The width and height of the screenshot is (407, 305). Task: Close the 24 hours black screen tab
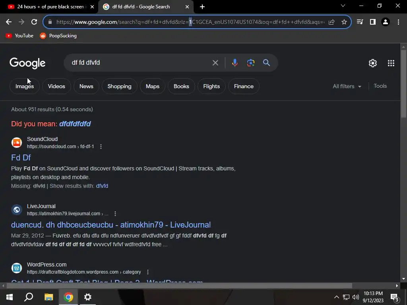coord(92,7)
